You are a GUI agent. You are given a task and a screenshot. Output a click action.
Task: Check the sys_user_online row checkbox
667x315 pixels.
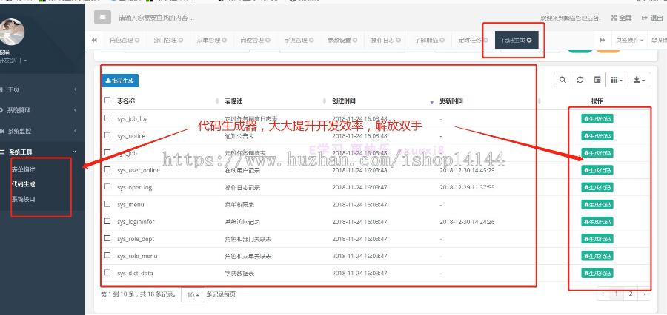[x=107, y=169]
